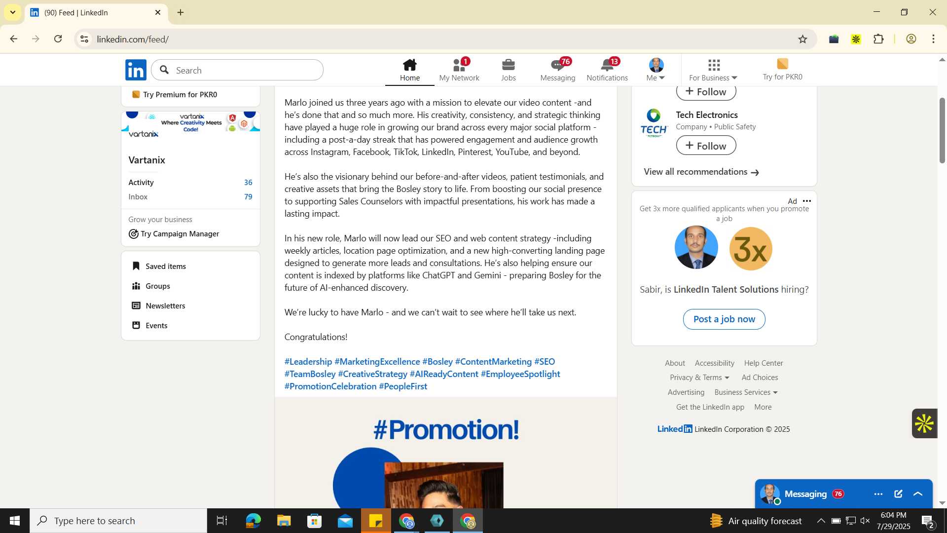Click the #CreativeStrategy hashtag

[x=373, y=374]
